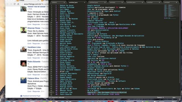
Task: Open the Vandilson Lima profile link
Action: (x=34, y=47)
